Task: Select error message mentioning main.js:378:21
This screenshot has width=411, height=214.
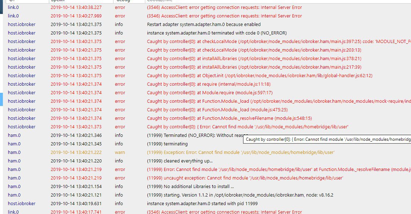Action: (254, 59)
